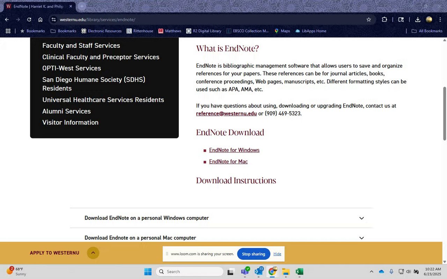Open Maps bookmark
The image size is (447, 279).
pos(282,31)
